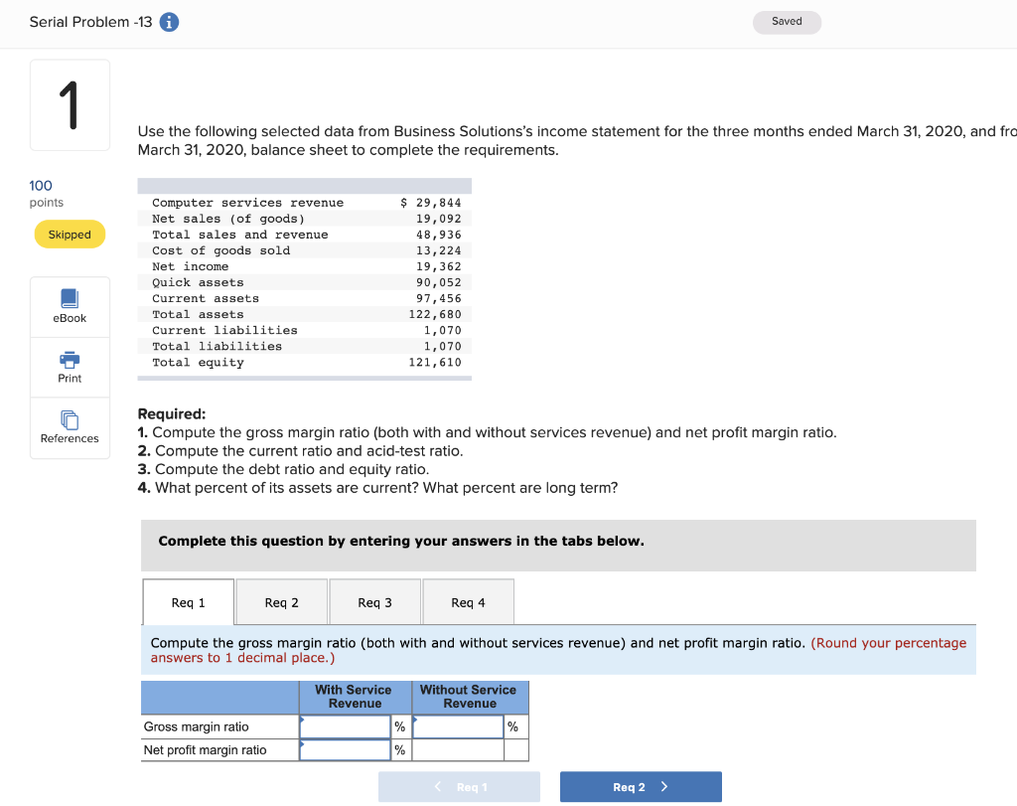Click the grayed Req 1 back button

point(459,785)
